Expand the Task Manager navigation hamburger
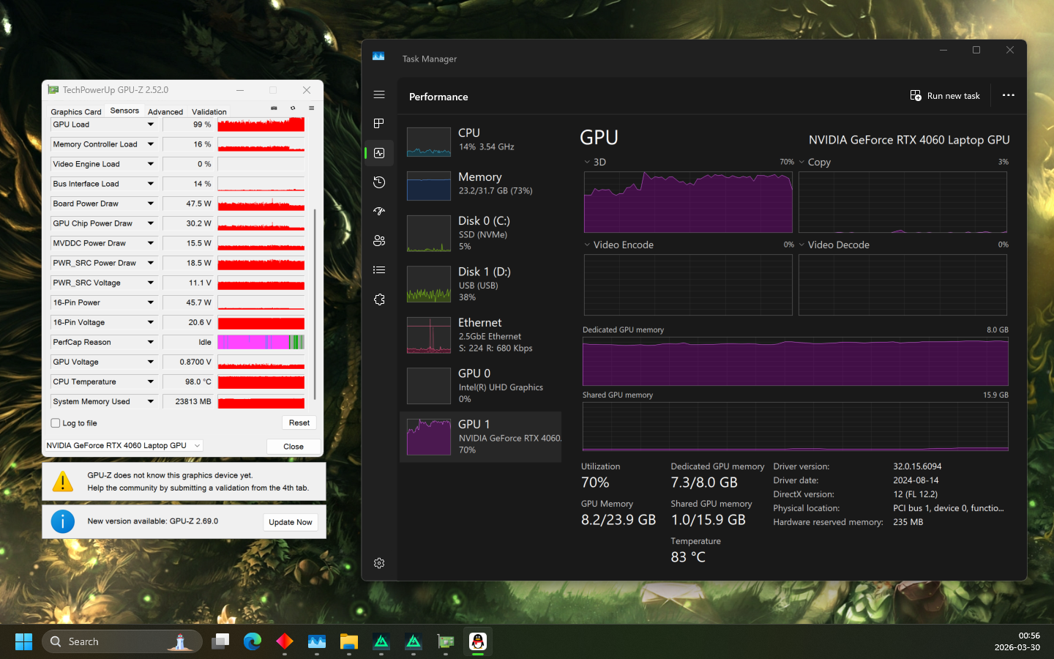Image resolution: width=1054 pixels, height=659 pixels. pyautogui.click(x=378, y=94)
